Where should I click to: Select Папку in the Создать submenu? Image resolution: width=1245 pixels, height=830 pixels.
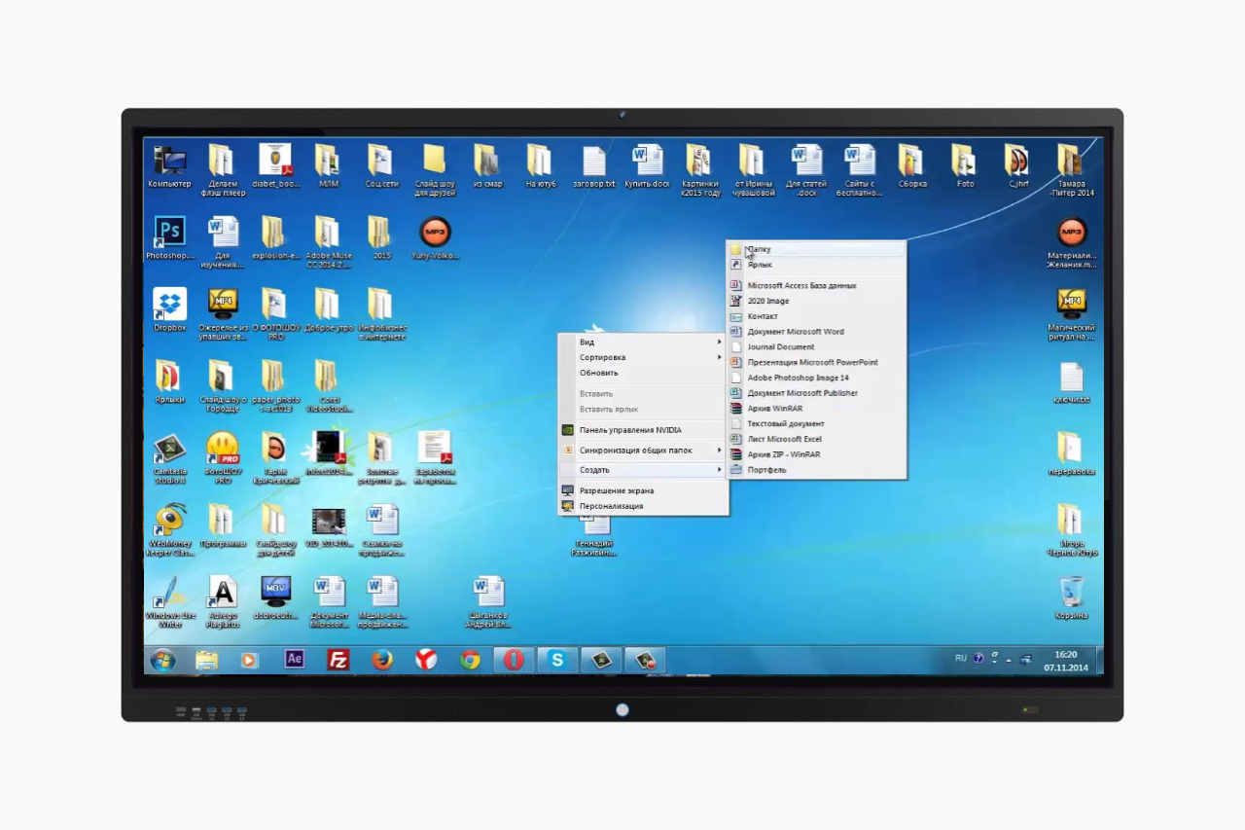[816, 249]
